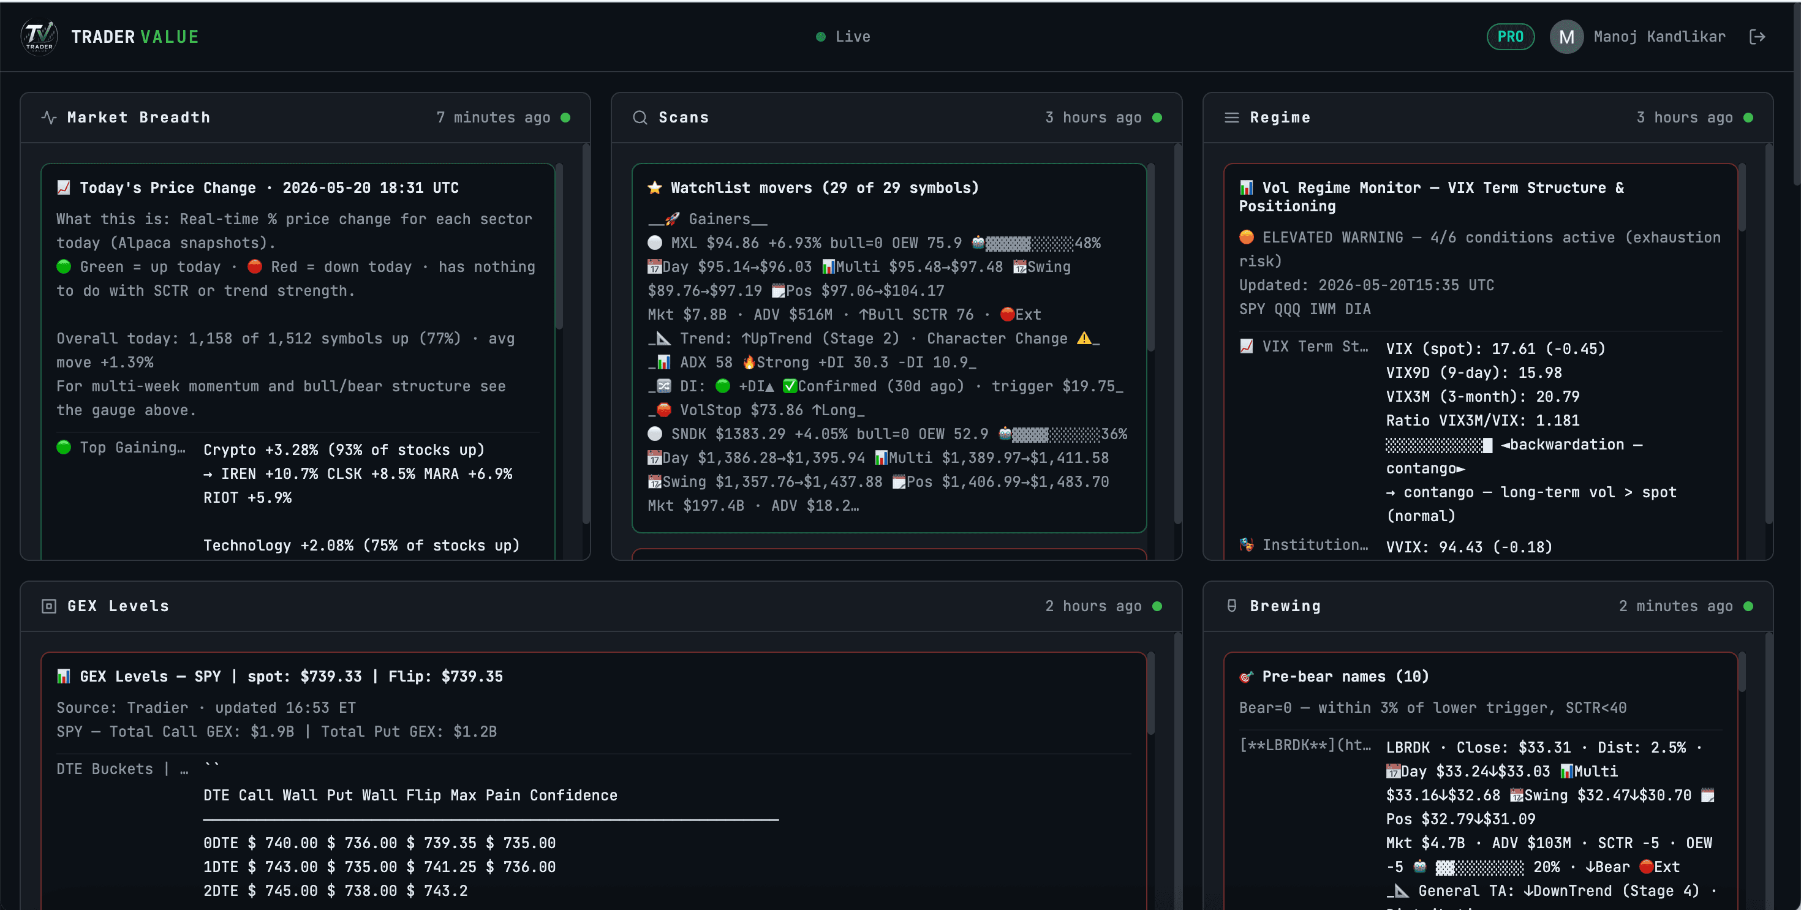The image size is (1801, 910).
Task: Click the Market Breadth panel title
Action: pyautogui.click(x=138, y=118)
